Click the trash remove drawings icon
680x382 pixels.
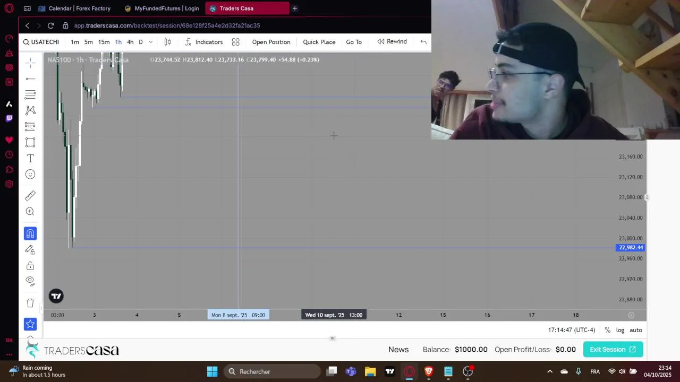tap(30, 303)
